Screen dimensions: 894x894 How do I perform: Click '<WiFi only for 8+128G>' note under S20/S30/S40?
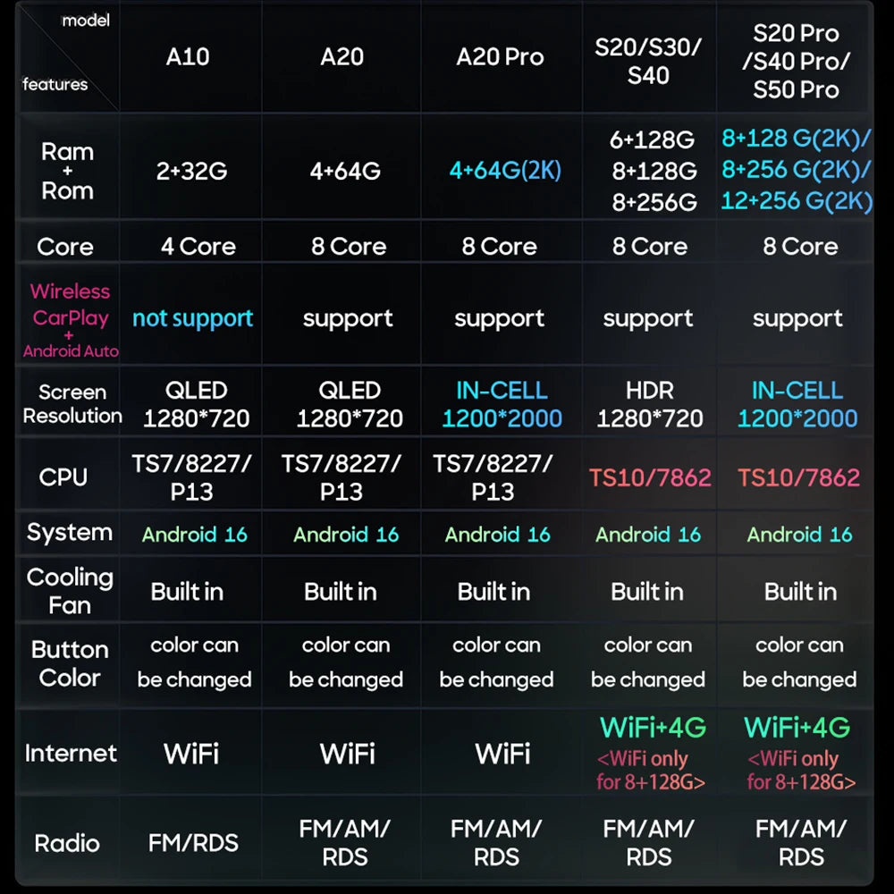tap(651, 771)
